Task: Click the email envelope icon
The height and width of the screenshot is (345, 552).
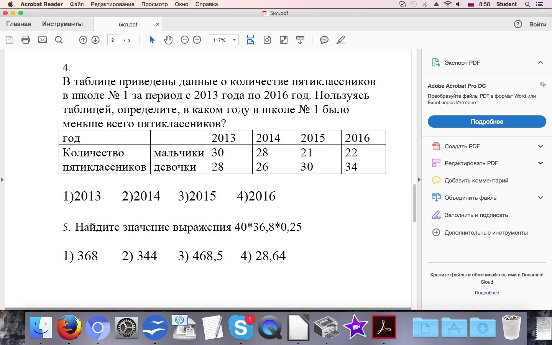Action: [43, 40]
